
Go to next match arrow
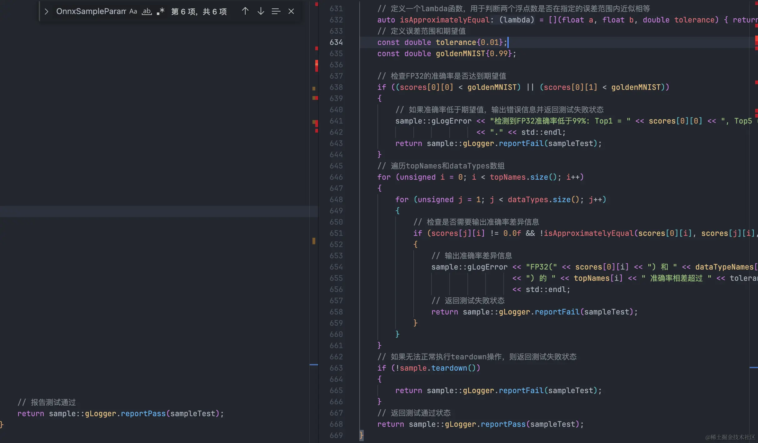261,12
